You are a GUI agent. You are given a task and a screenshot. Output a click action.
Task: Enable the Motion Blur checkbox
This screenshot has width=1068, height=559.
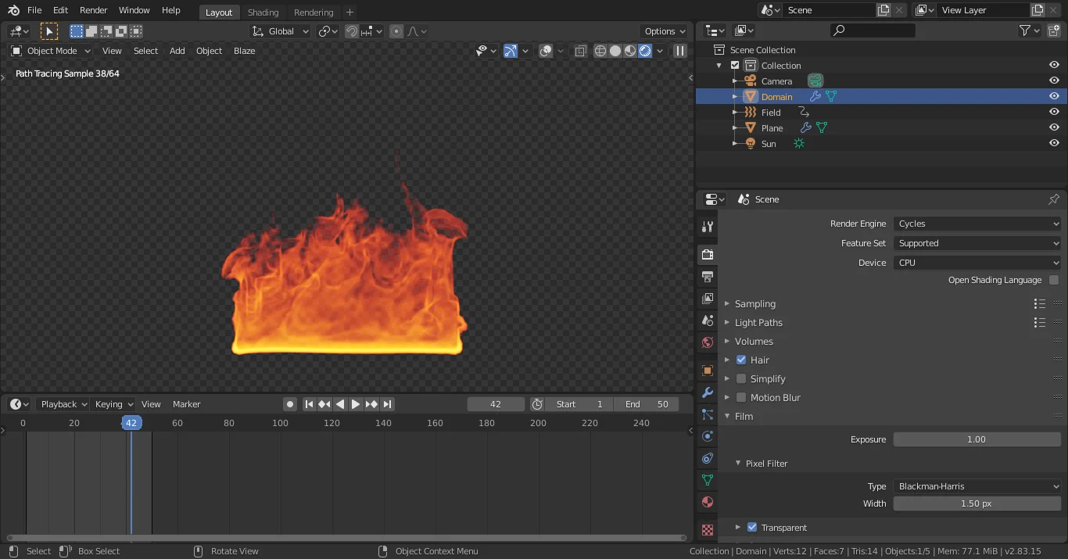740,397
